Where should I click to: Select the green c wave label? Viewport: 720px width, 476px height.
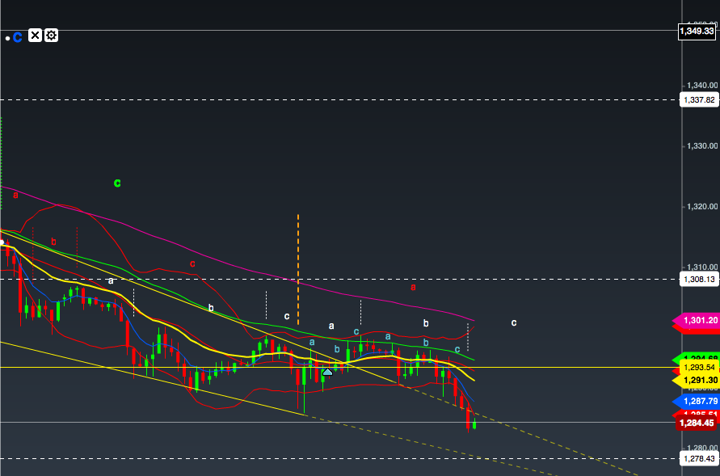click(x=117, y=183)
